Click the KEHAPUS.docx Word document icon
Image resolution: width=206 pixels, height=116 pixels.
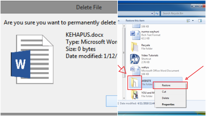[32, 59]
